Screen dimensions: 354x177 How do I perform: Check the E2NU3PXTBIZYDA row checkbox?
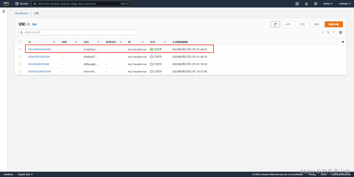pyautogui.click(x=20, y=57)
